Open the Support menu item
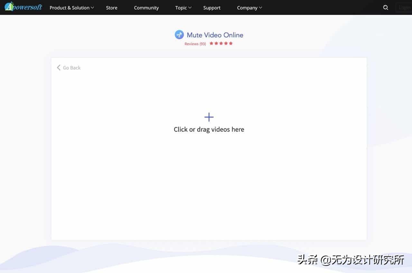412x273 pixels. tap(212, 8)
